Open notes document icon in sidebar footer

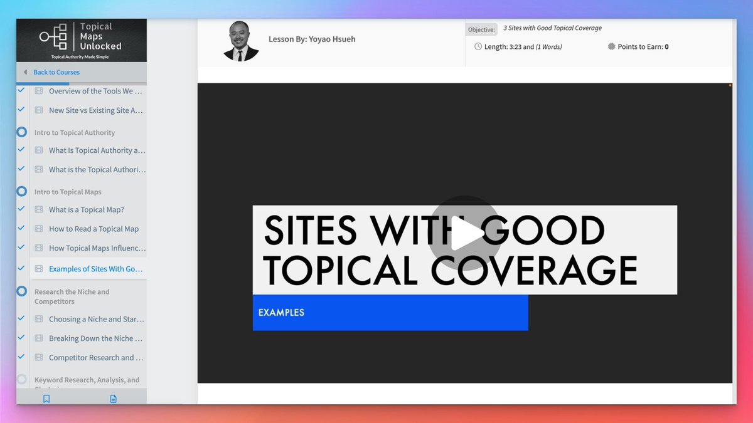(114, 399)
